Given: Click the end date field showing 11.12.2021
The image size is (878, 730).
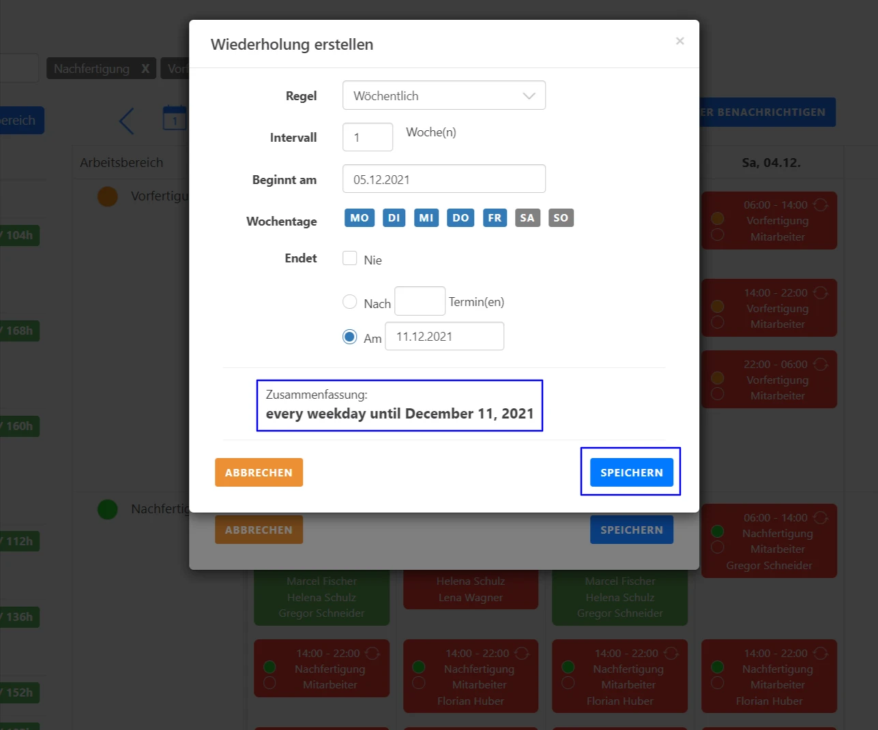Looking at the screenshot, I should tap(444, 336).
